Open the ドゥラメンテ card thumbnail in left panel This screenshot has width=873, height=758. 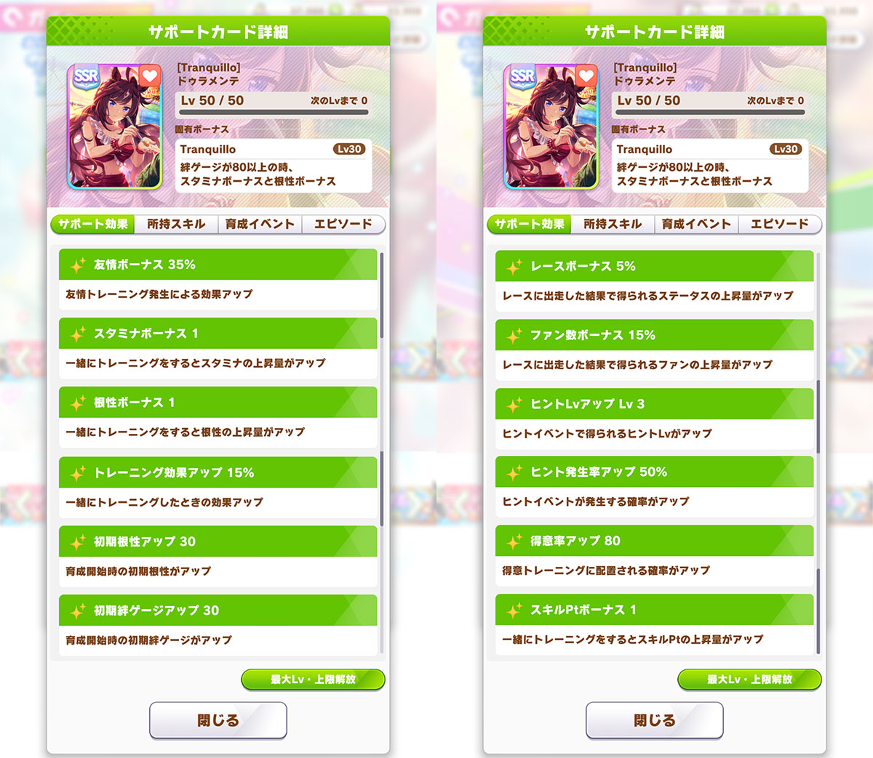(114, 126)
